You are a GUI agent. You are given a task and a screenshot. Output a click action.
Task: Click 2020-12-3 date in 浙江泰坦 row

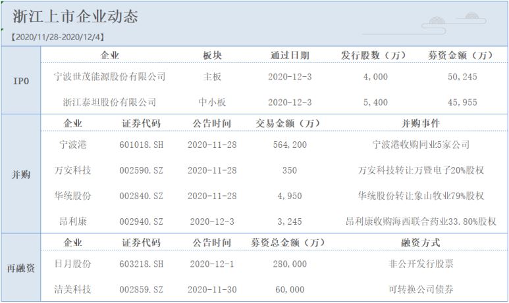(290, 103)
